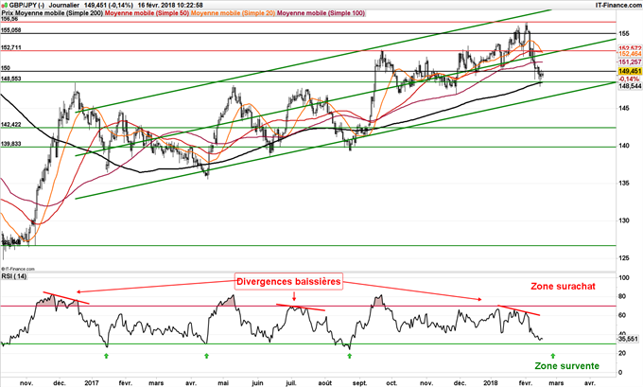Click the 142,422 support level label

11,124
